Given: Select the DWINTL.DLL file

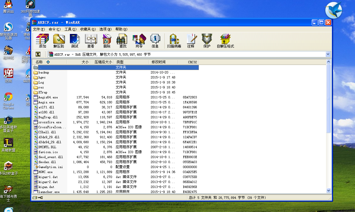Looking at the screenshot, I should 116,147.
